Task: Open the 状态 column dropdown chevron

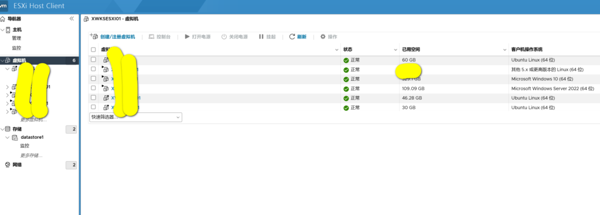Action: click(x=396, y=50)
